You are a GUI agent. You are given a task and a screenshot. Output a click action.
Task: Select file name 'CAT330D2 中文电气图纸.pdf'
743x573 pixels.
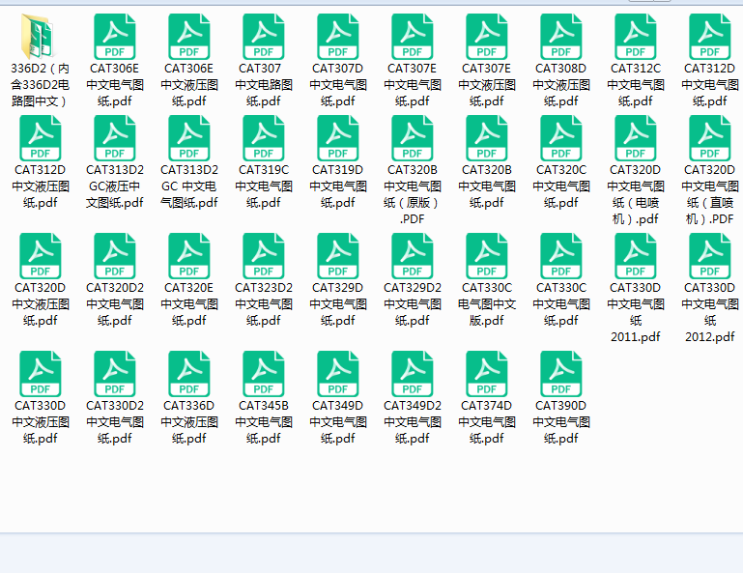coord(115,422)
